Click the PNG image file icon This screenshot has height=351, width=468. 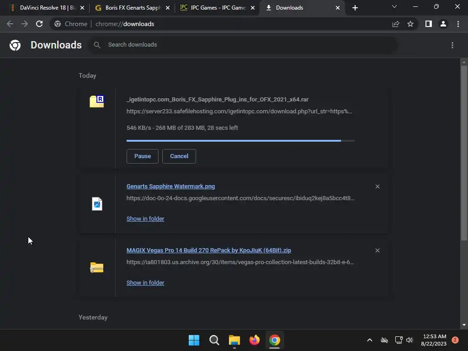pyautogui.click(x=97, y=204)
